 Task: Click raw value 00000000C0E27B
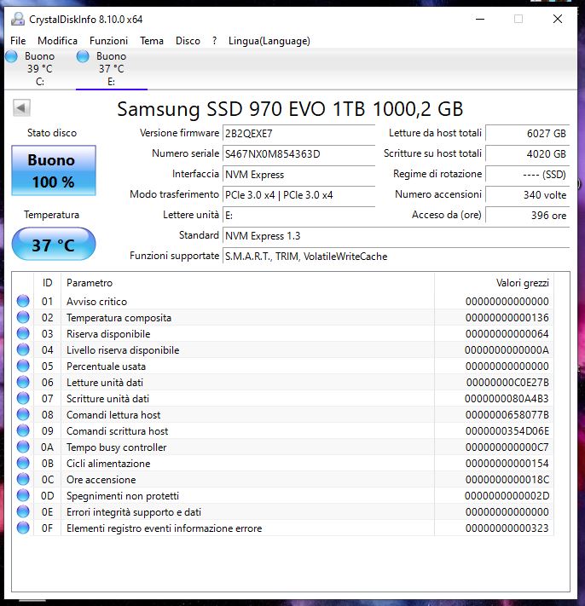tap(507, 383)
